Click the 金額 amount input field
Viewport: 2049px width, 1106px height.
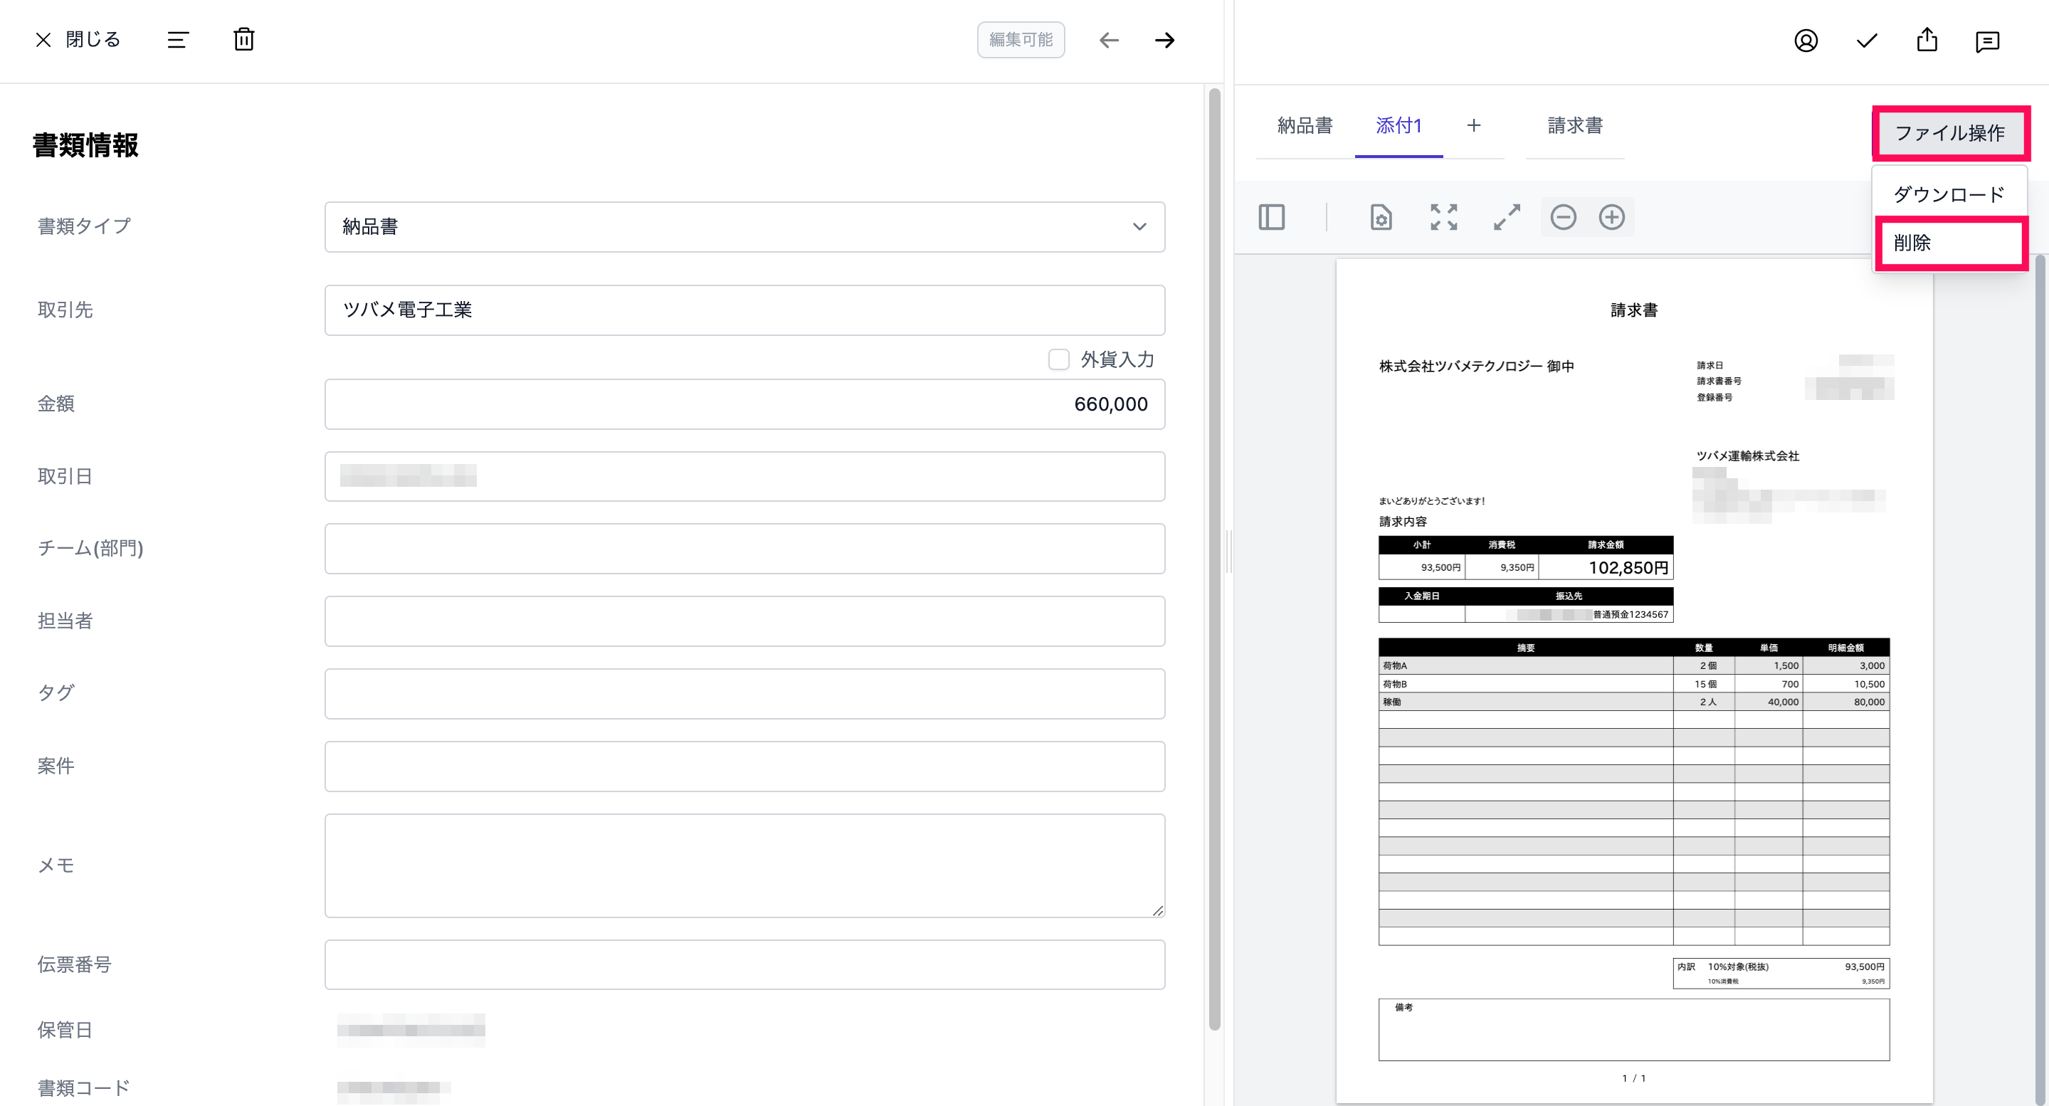pos(744,404)
